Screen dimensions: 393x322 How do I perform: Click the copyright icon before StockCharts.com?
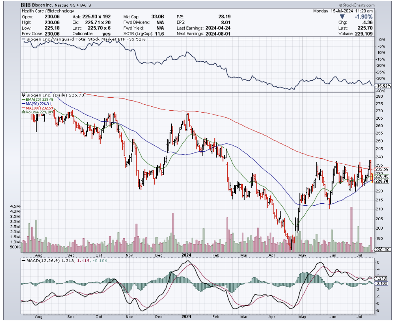coord(341,5)
